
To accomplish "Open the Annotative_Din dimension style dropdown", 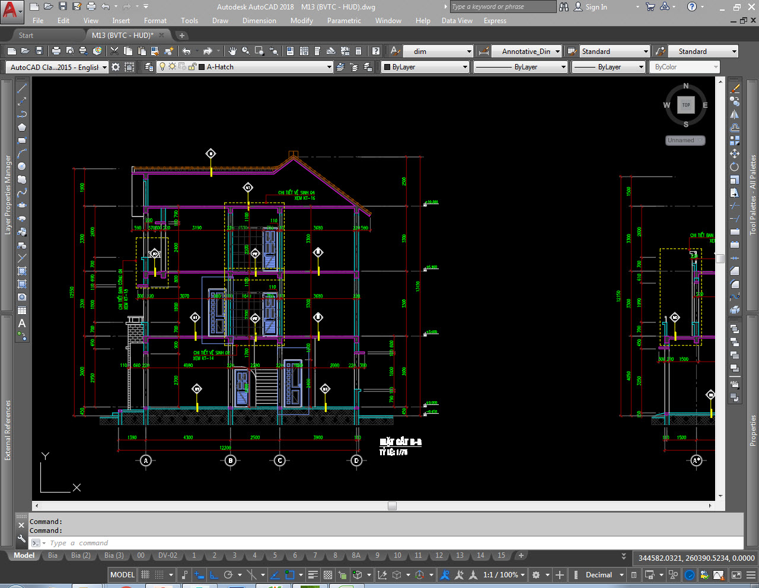I will tap(557, 52).
